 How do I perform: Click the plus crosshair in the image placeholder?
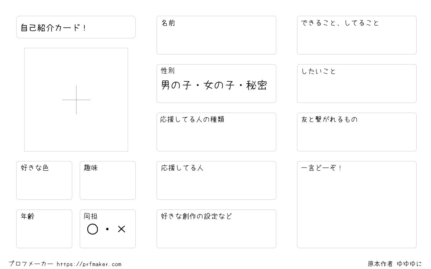click(x=76, y=100)
